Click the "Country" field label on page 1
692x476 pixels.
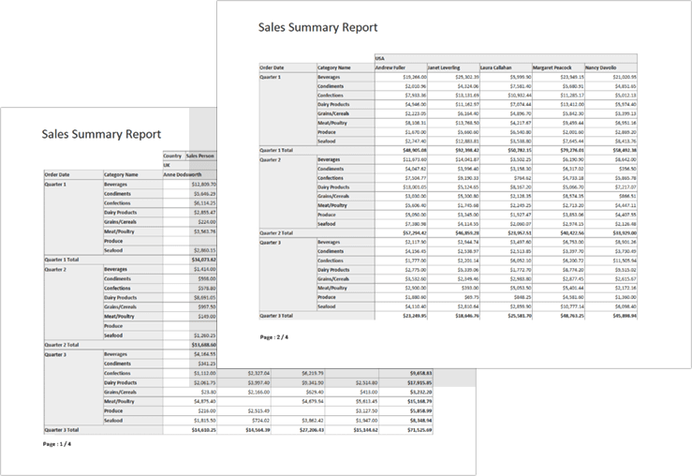click(172, 156)
